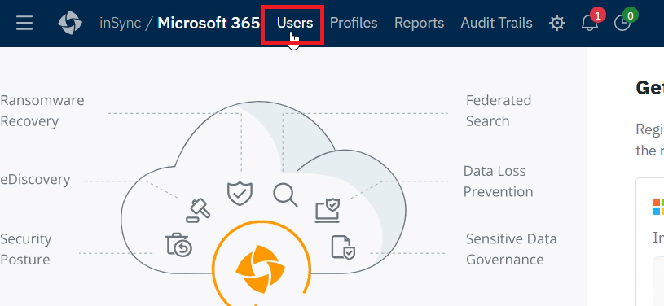Click the Druva logo icon

pos(70,23)
